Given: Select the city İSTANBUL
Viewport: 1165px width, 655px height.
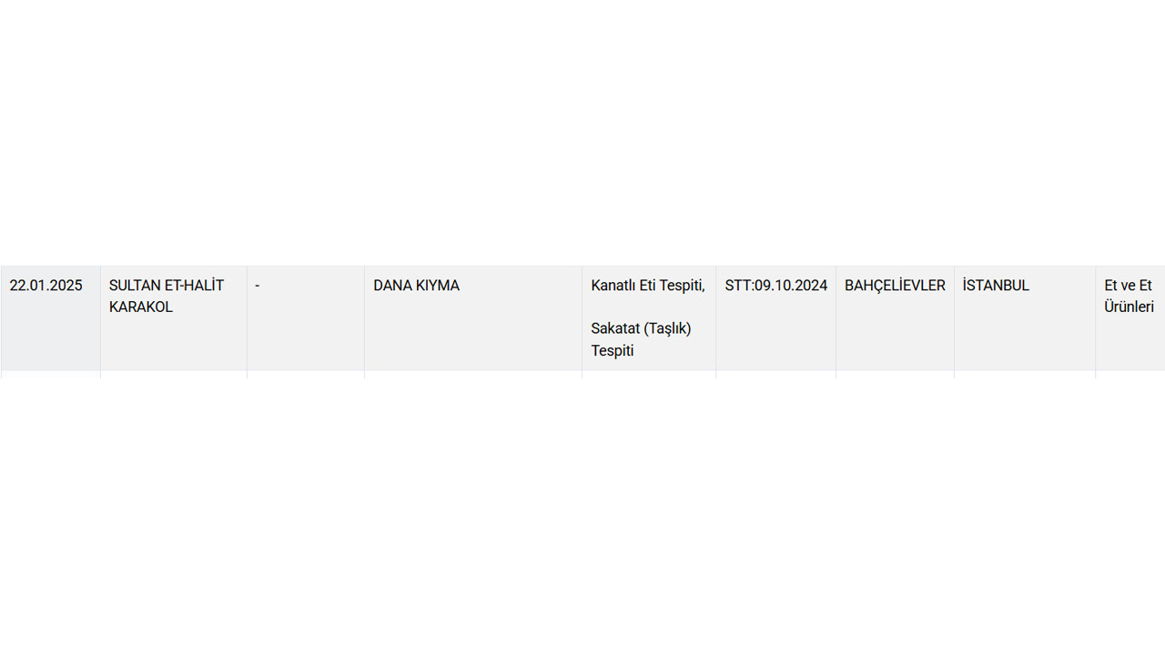Looking at the screenshot, I should coord(996,286).
